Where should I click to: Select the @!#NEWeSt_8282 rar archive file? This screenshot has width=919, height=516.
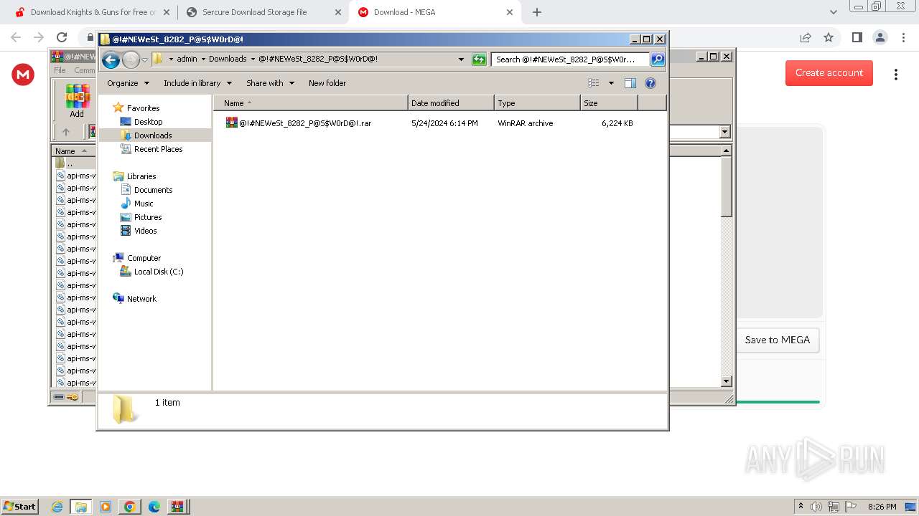pyautogui.click(x=299, y=123)
